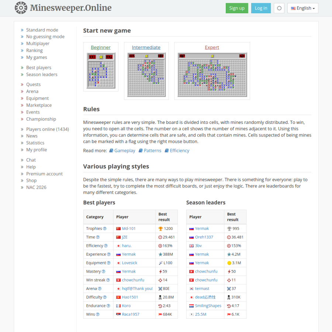Open My games in the sidebar
This screenshot has width=332, height=332.
click(x=37, y=58)
